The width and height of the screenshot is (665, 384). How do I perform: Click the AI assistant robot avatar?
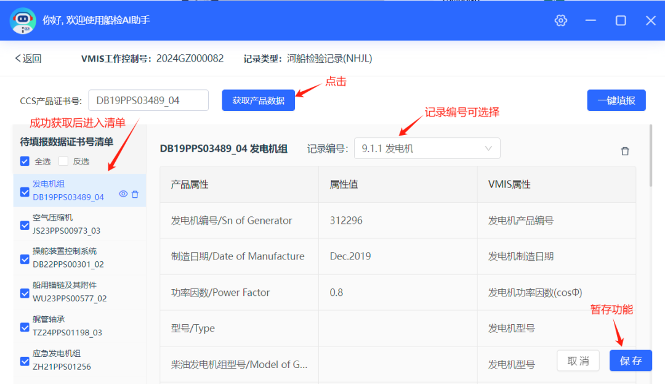[23, 20]
